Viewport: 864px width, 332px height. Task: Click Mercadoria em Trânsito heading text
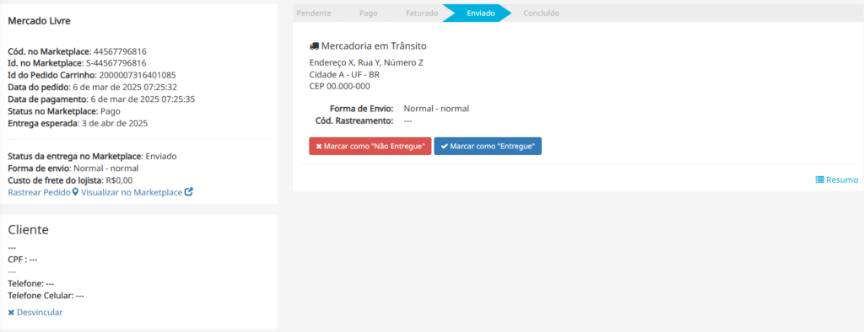(x=374, y=46)
